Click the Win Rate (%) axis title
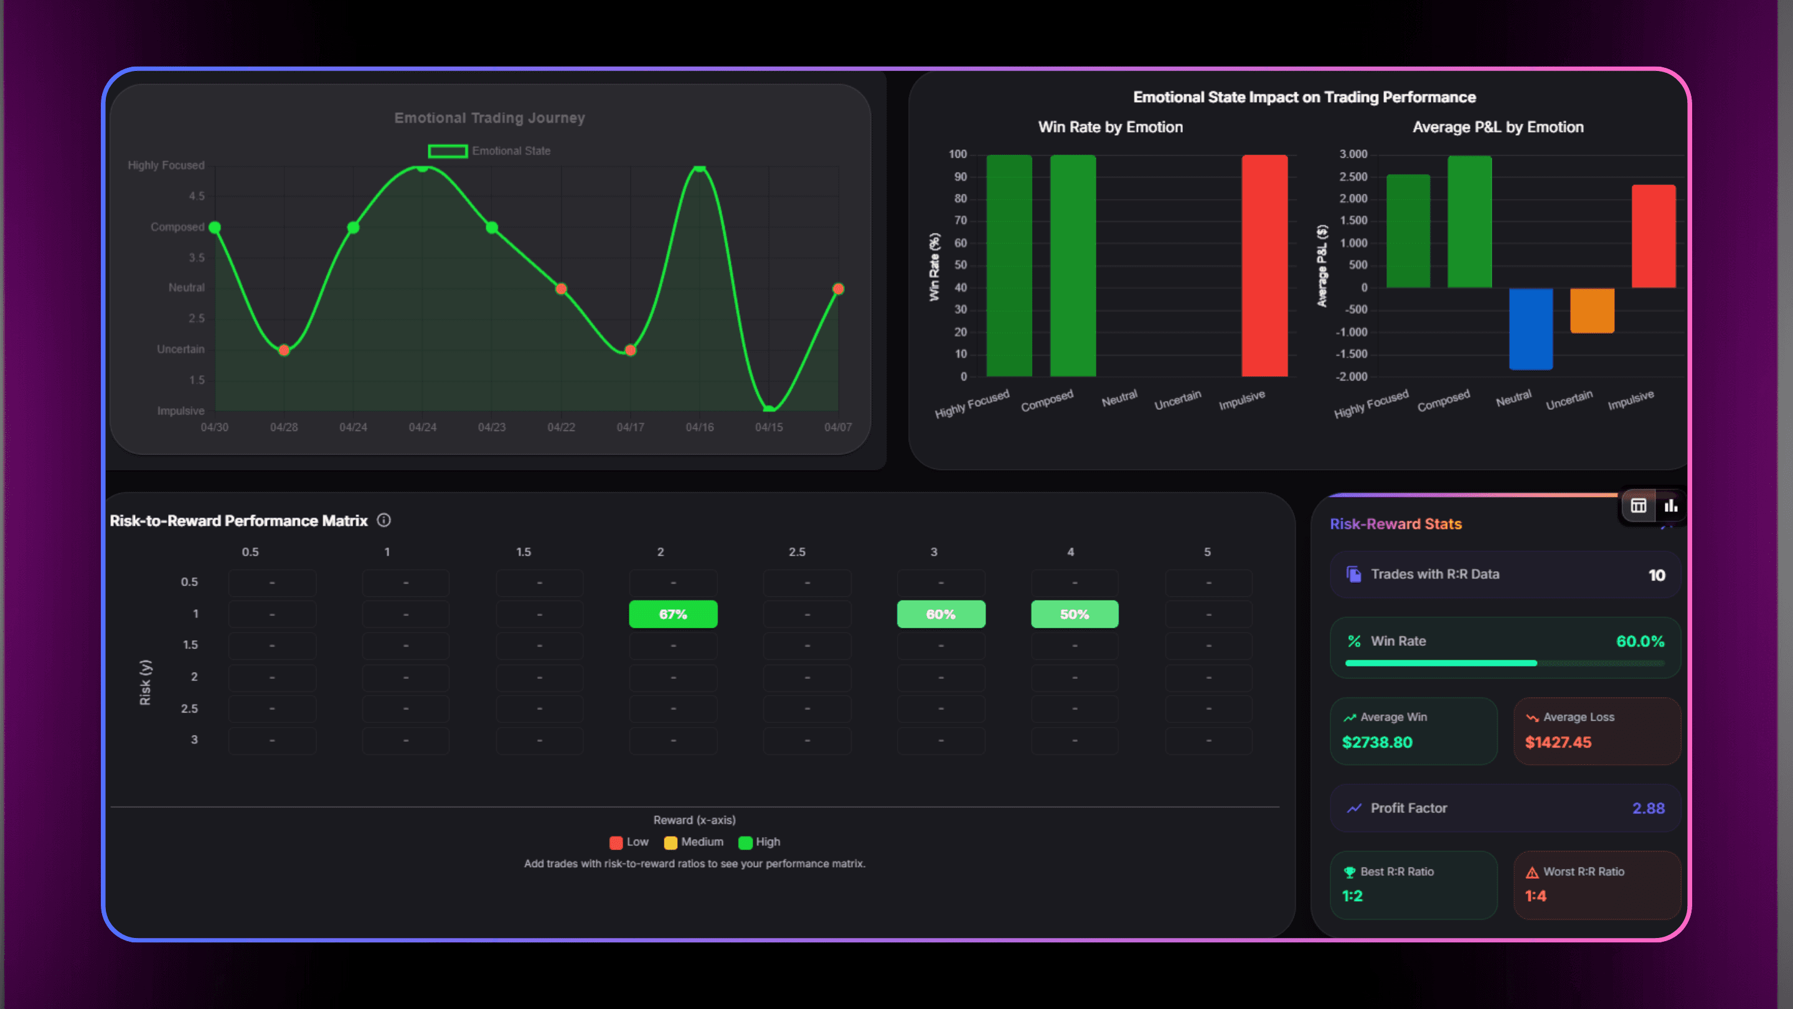Viewport: 1793px width, 1009px height. 934,267
